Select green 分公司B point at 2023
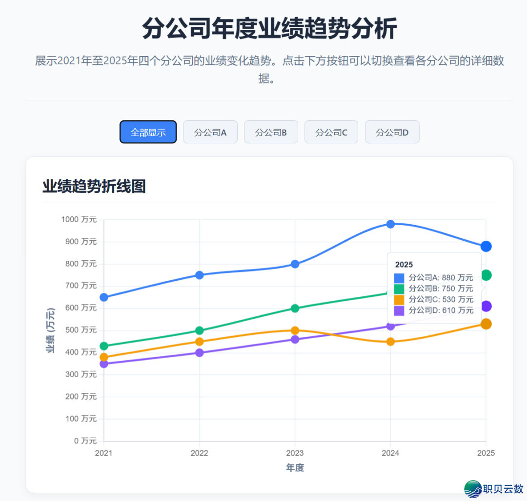Screen dimensions: 527x501 pos(295,308)
